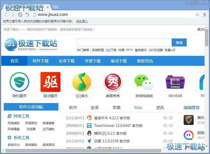The height and width of the screenshot is (154, 210).
Task: Open 腾讯QQ 6.2.1 官方版 entry
Action: pos(110,133)
